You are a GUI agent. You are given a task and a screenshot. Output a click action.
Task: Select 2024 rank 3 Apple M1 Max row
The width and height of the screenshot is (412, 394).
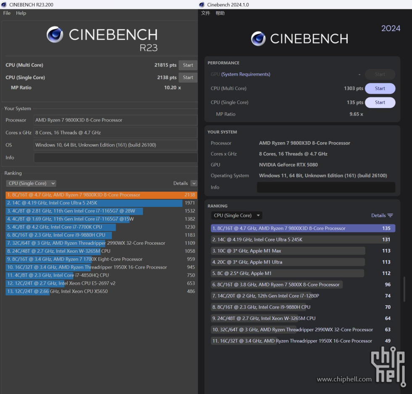(x=303, y=251)
